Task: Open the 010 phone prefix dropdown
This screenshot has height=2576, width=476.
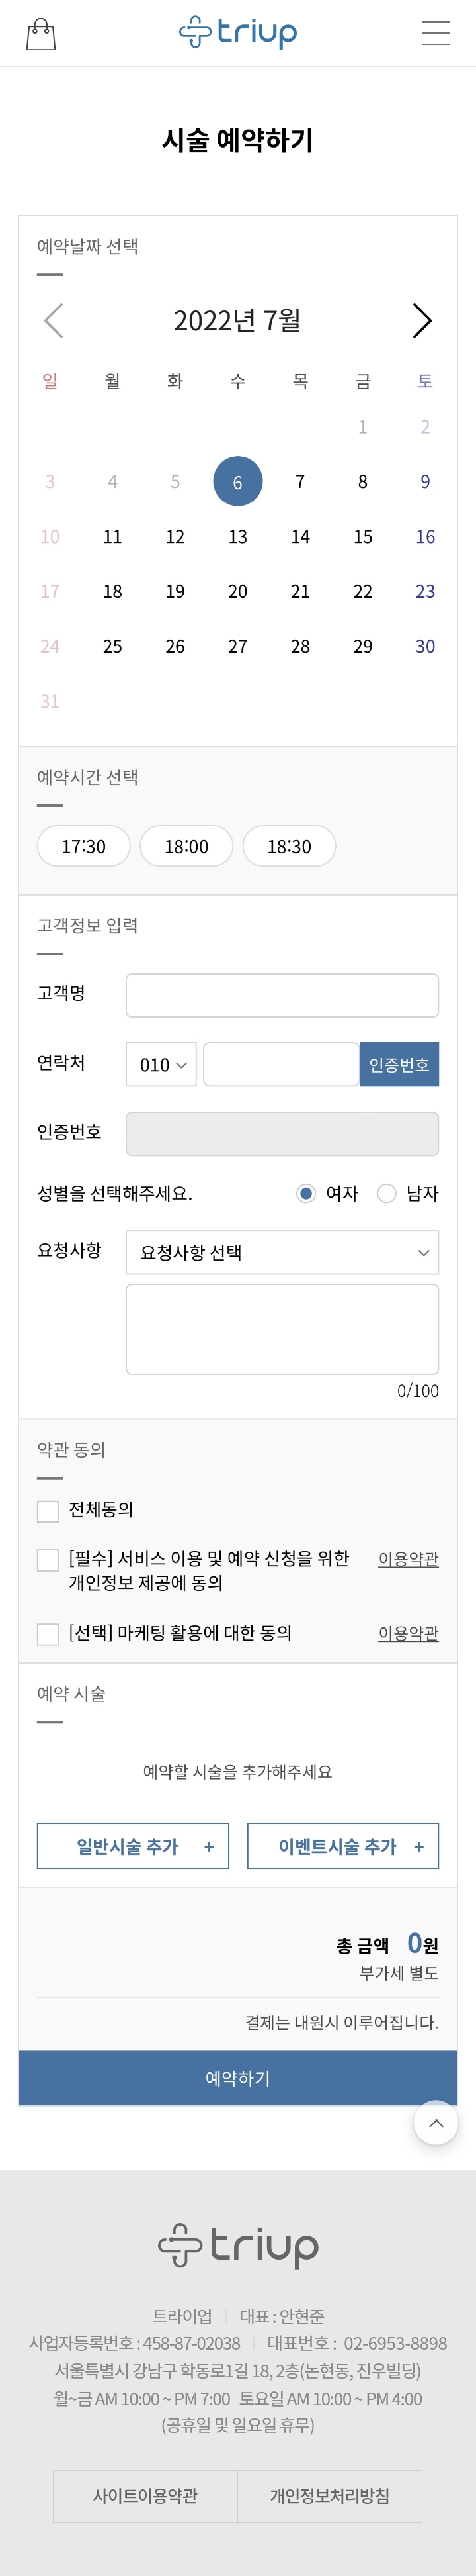Action: 162,1065
